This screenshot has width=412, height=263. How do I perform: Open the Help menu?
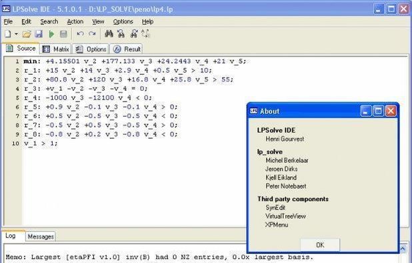point(148,21)
